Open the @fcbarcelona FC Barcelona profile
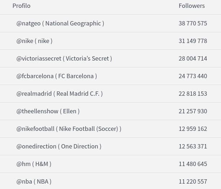221x189 pixels. click(x=57, y=76)
